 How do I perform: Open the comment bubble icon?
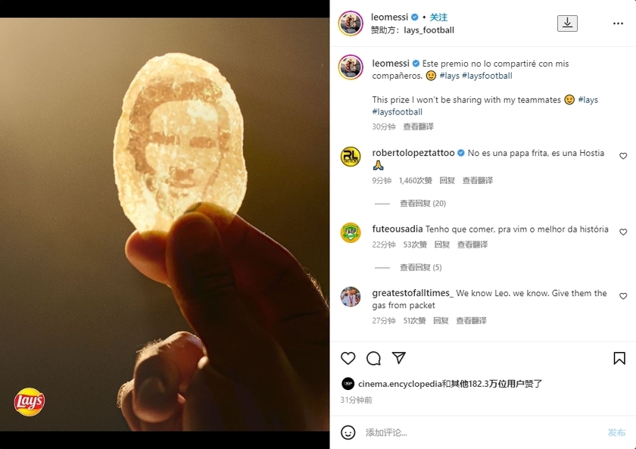click(x=373, y=358)
